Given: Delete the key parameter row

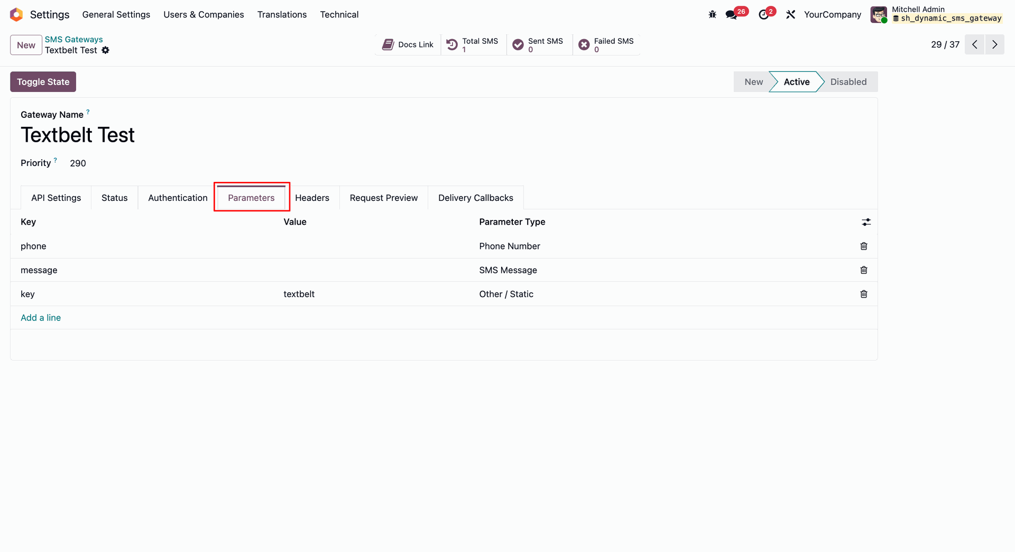Looking at the screenshot, I should point(864,294).
